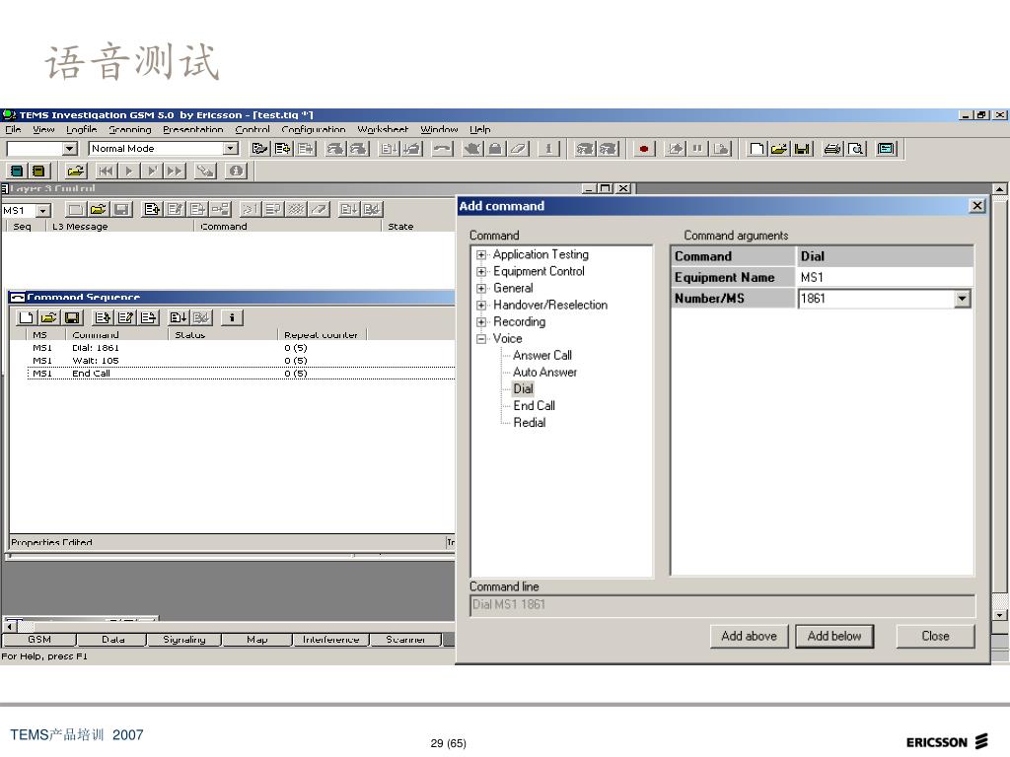The width and height of the screenshot is (1010, 757).
Task: Click the run sequence icon in Command Sequence toolbar
Action: (x=179, y=317)
